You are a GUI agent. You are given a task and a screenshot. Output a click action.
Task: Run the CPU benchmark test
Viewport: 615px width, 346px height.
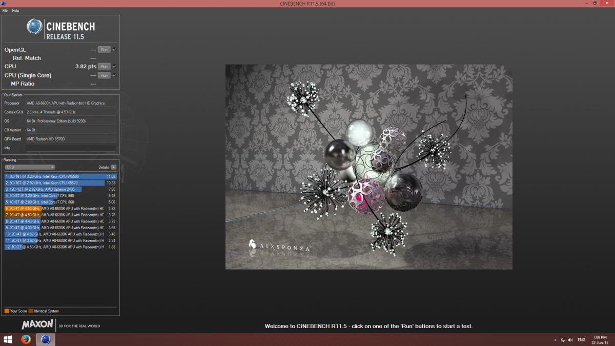click(x=104, y=67)
